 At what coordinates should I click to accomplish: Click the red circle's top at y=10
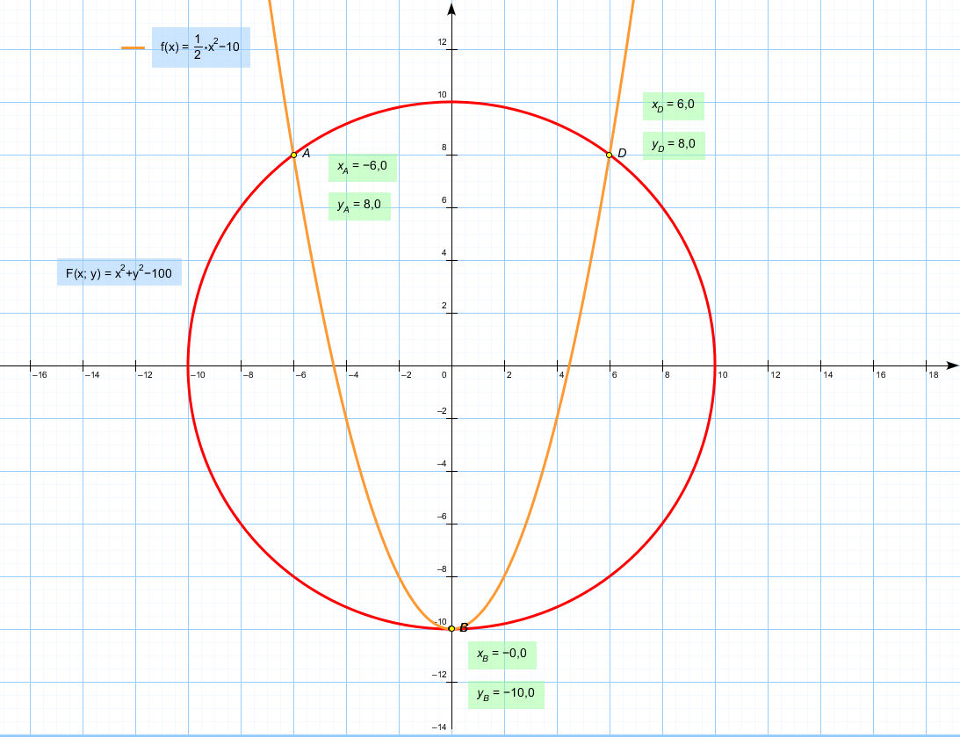(x=451, y=102)
